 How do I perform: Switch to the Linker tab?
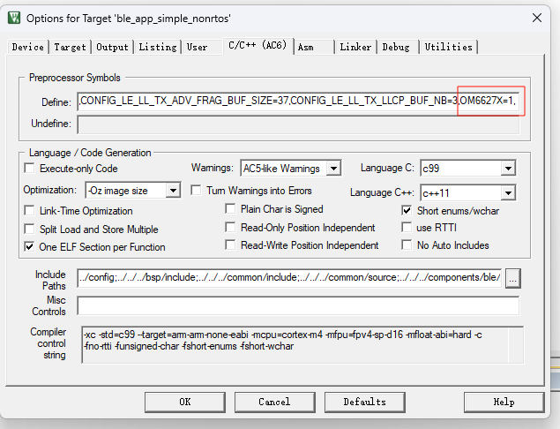(x=355, y=47)
